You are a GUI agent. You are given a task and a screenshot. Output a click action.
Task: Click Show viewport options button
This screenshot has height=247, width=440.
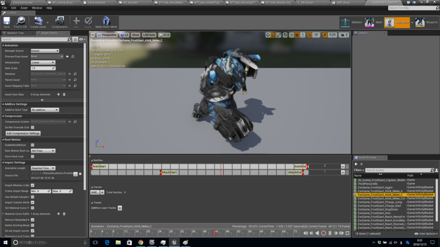tap(135, 35)
